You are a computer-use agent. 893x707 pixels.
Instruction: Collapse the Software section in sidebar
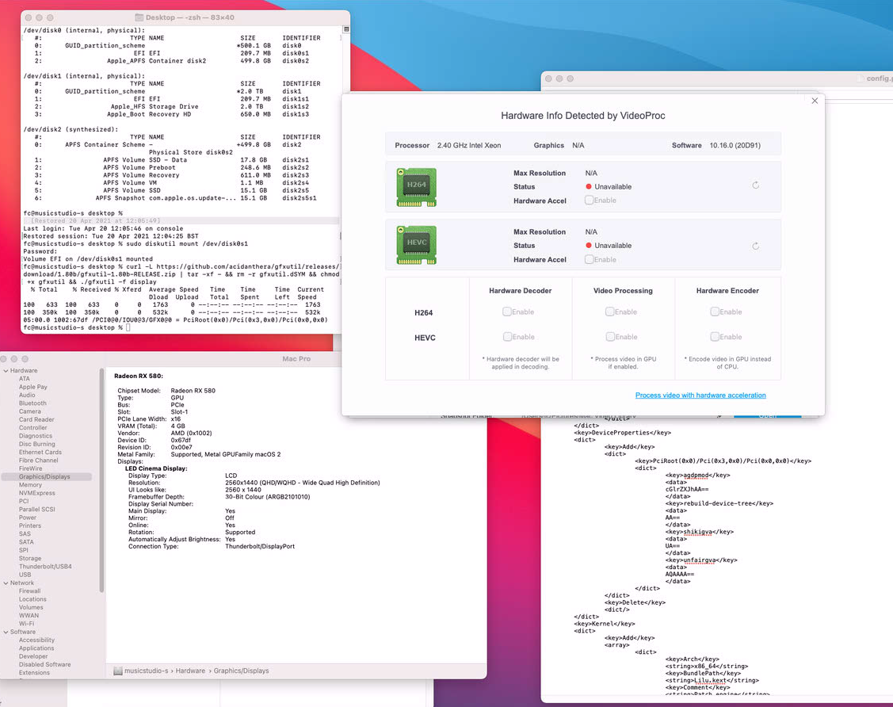pos(6,632)
